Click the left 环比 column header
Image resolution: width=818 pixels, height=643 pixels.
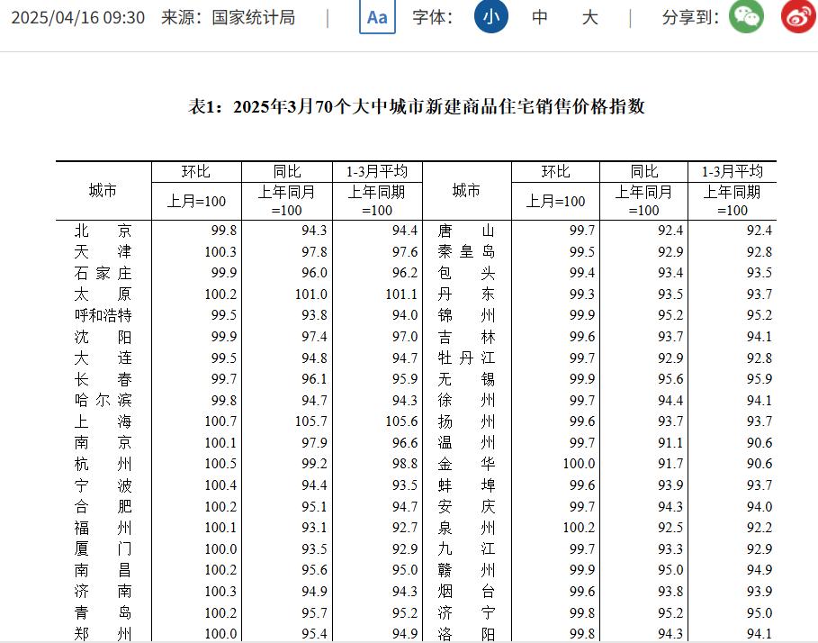(x=195, y=171)
